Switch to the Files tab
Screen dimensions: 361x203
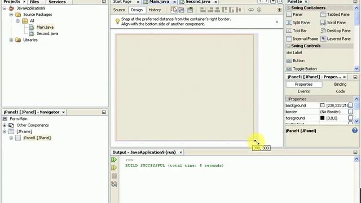[34, 2]
